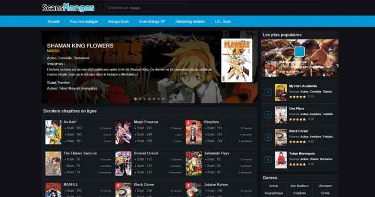Viewport: 375px width, 197px height.
Task: Open The Elusive Samurai title link
Action: pos(80,153)
